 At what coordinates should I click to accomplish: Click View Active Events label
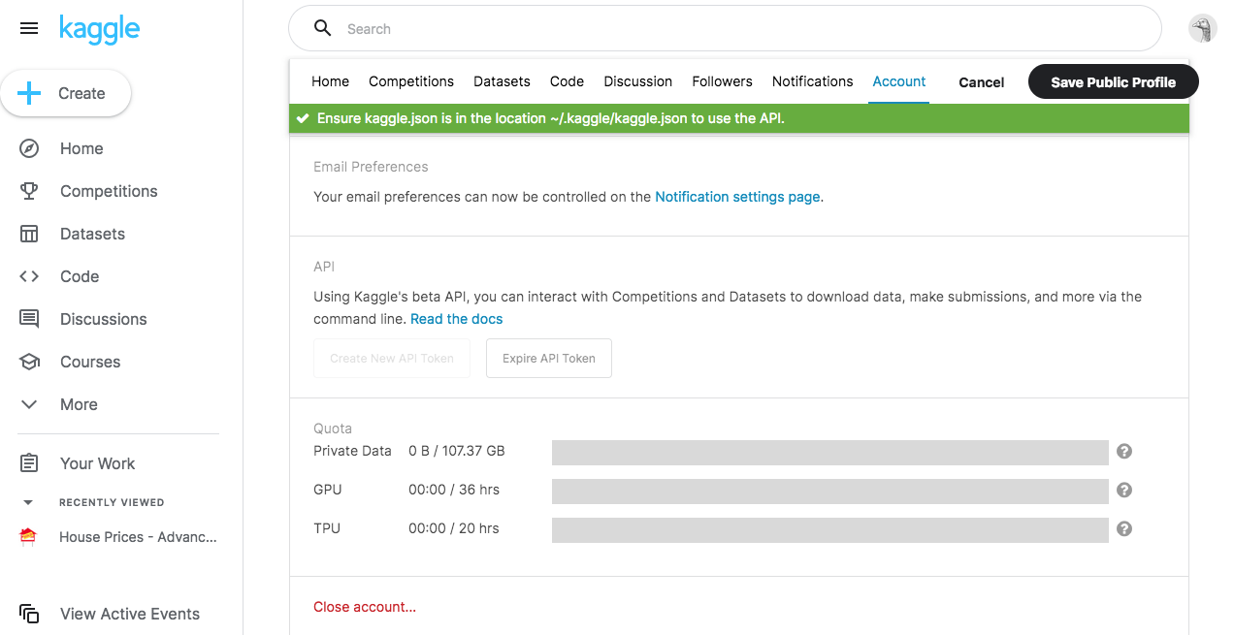[x=130, y=614]
